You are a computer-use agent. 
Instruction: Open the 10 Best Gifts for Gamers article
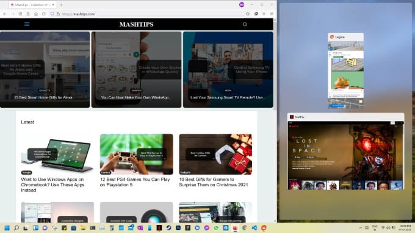click(x=214, y=182)
